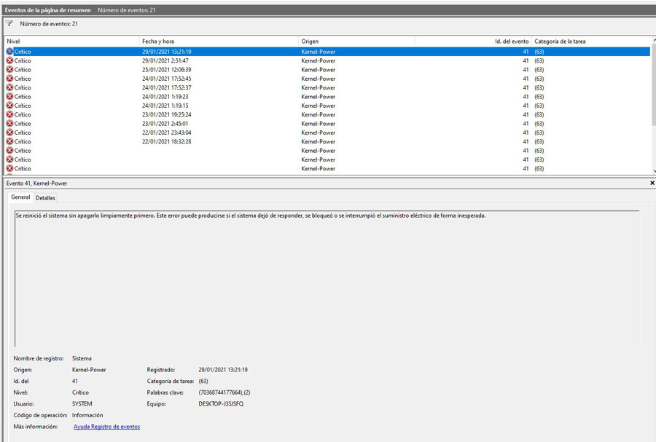Click critical icon for 29/01/2021 13:21:19 event

click(x=9, y=52)
